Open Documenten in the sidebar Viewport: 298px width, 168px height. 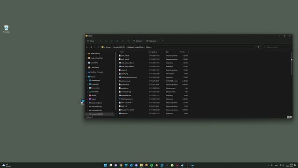coord(95,88)
